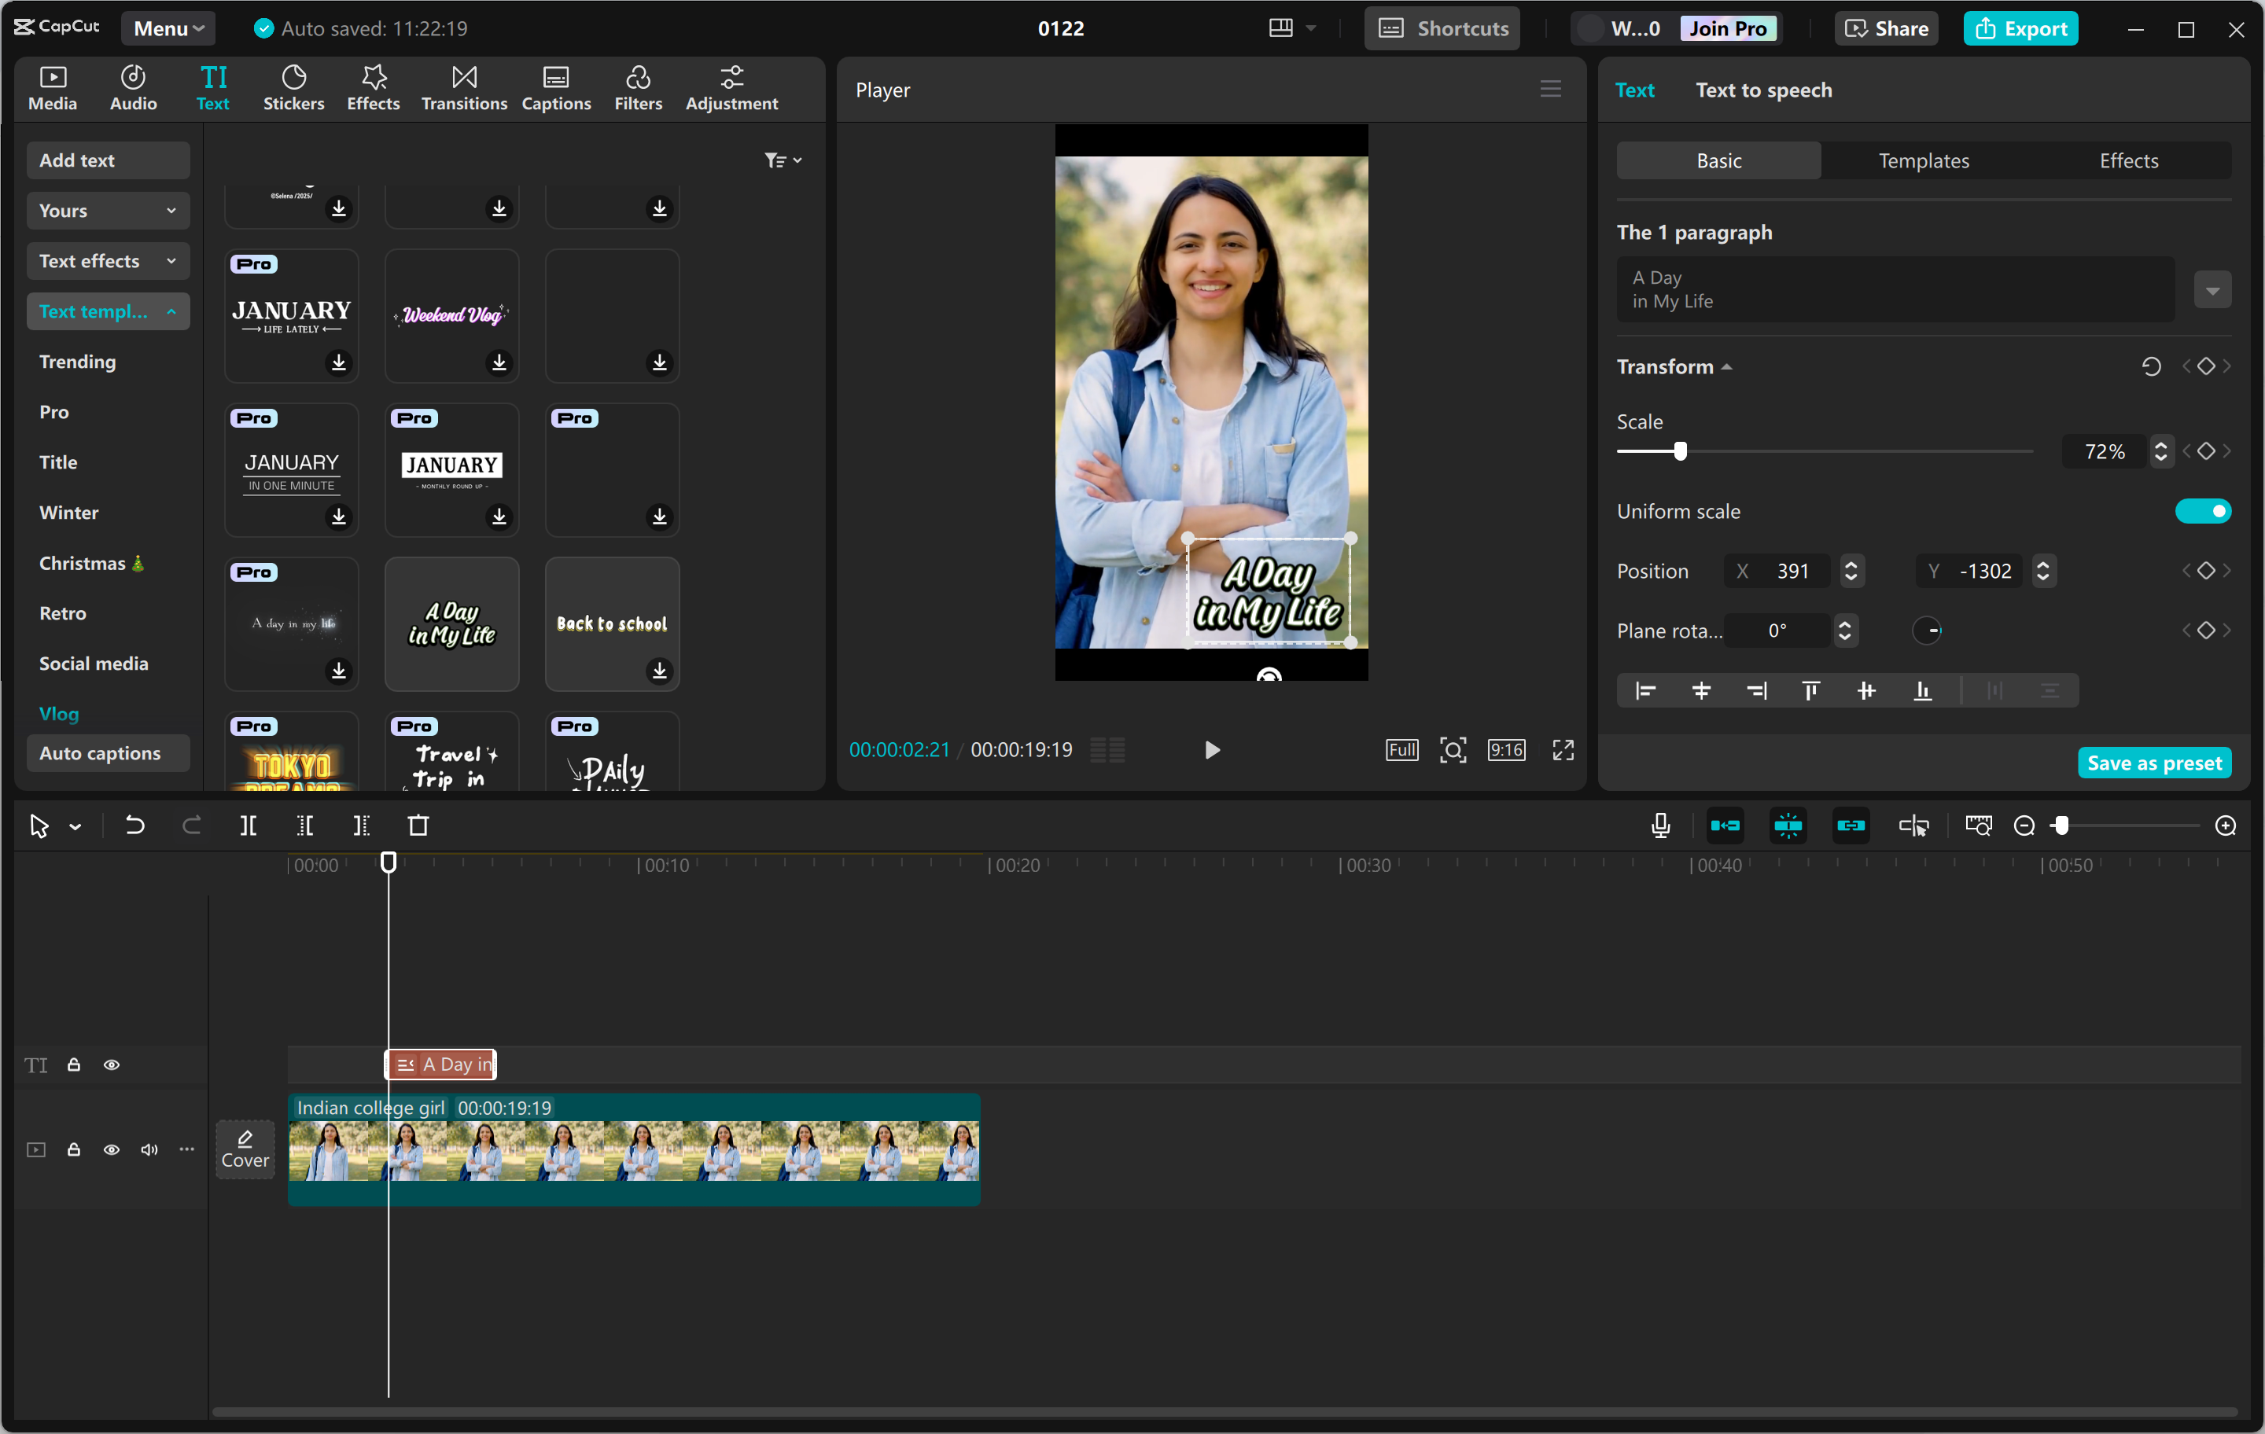Open the Adjustment panel
Image resolution: width=2265 pixels, height=1434 pixels.
731,87
